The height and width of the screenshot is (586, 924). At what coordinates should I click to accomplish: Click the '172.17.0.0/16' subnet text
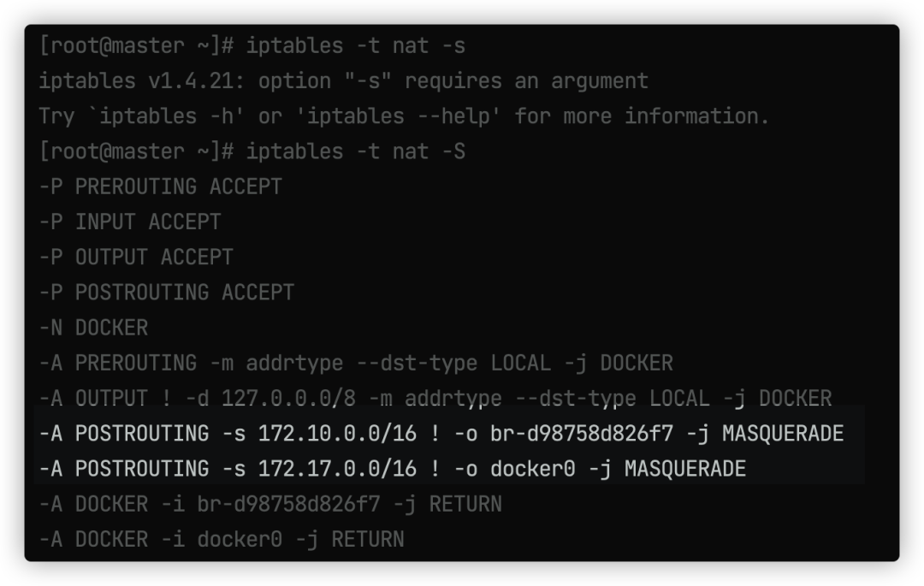pyautogui.click(x=337, y=470)
